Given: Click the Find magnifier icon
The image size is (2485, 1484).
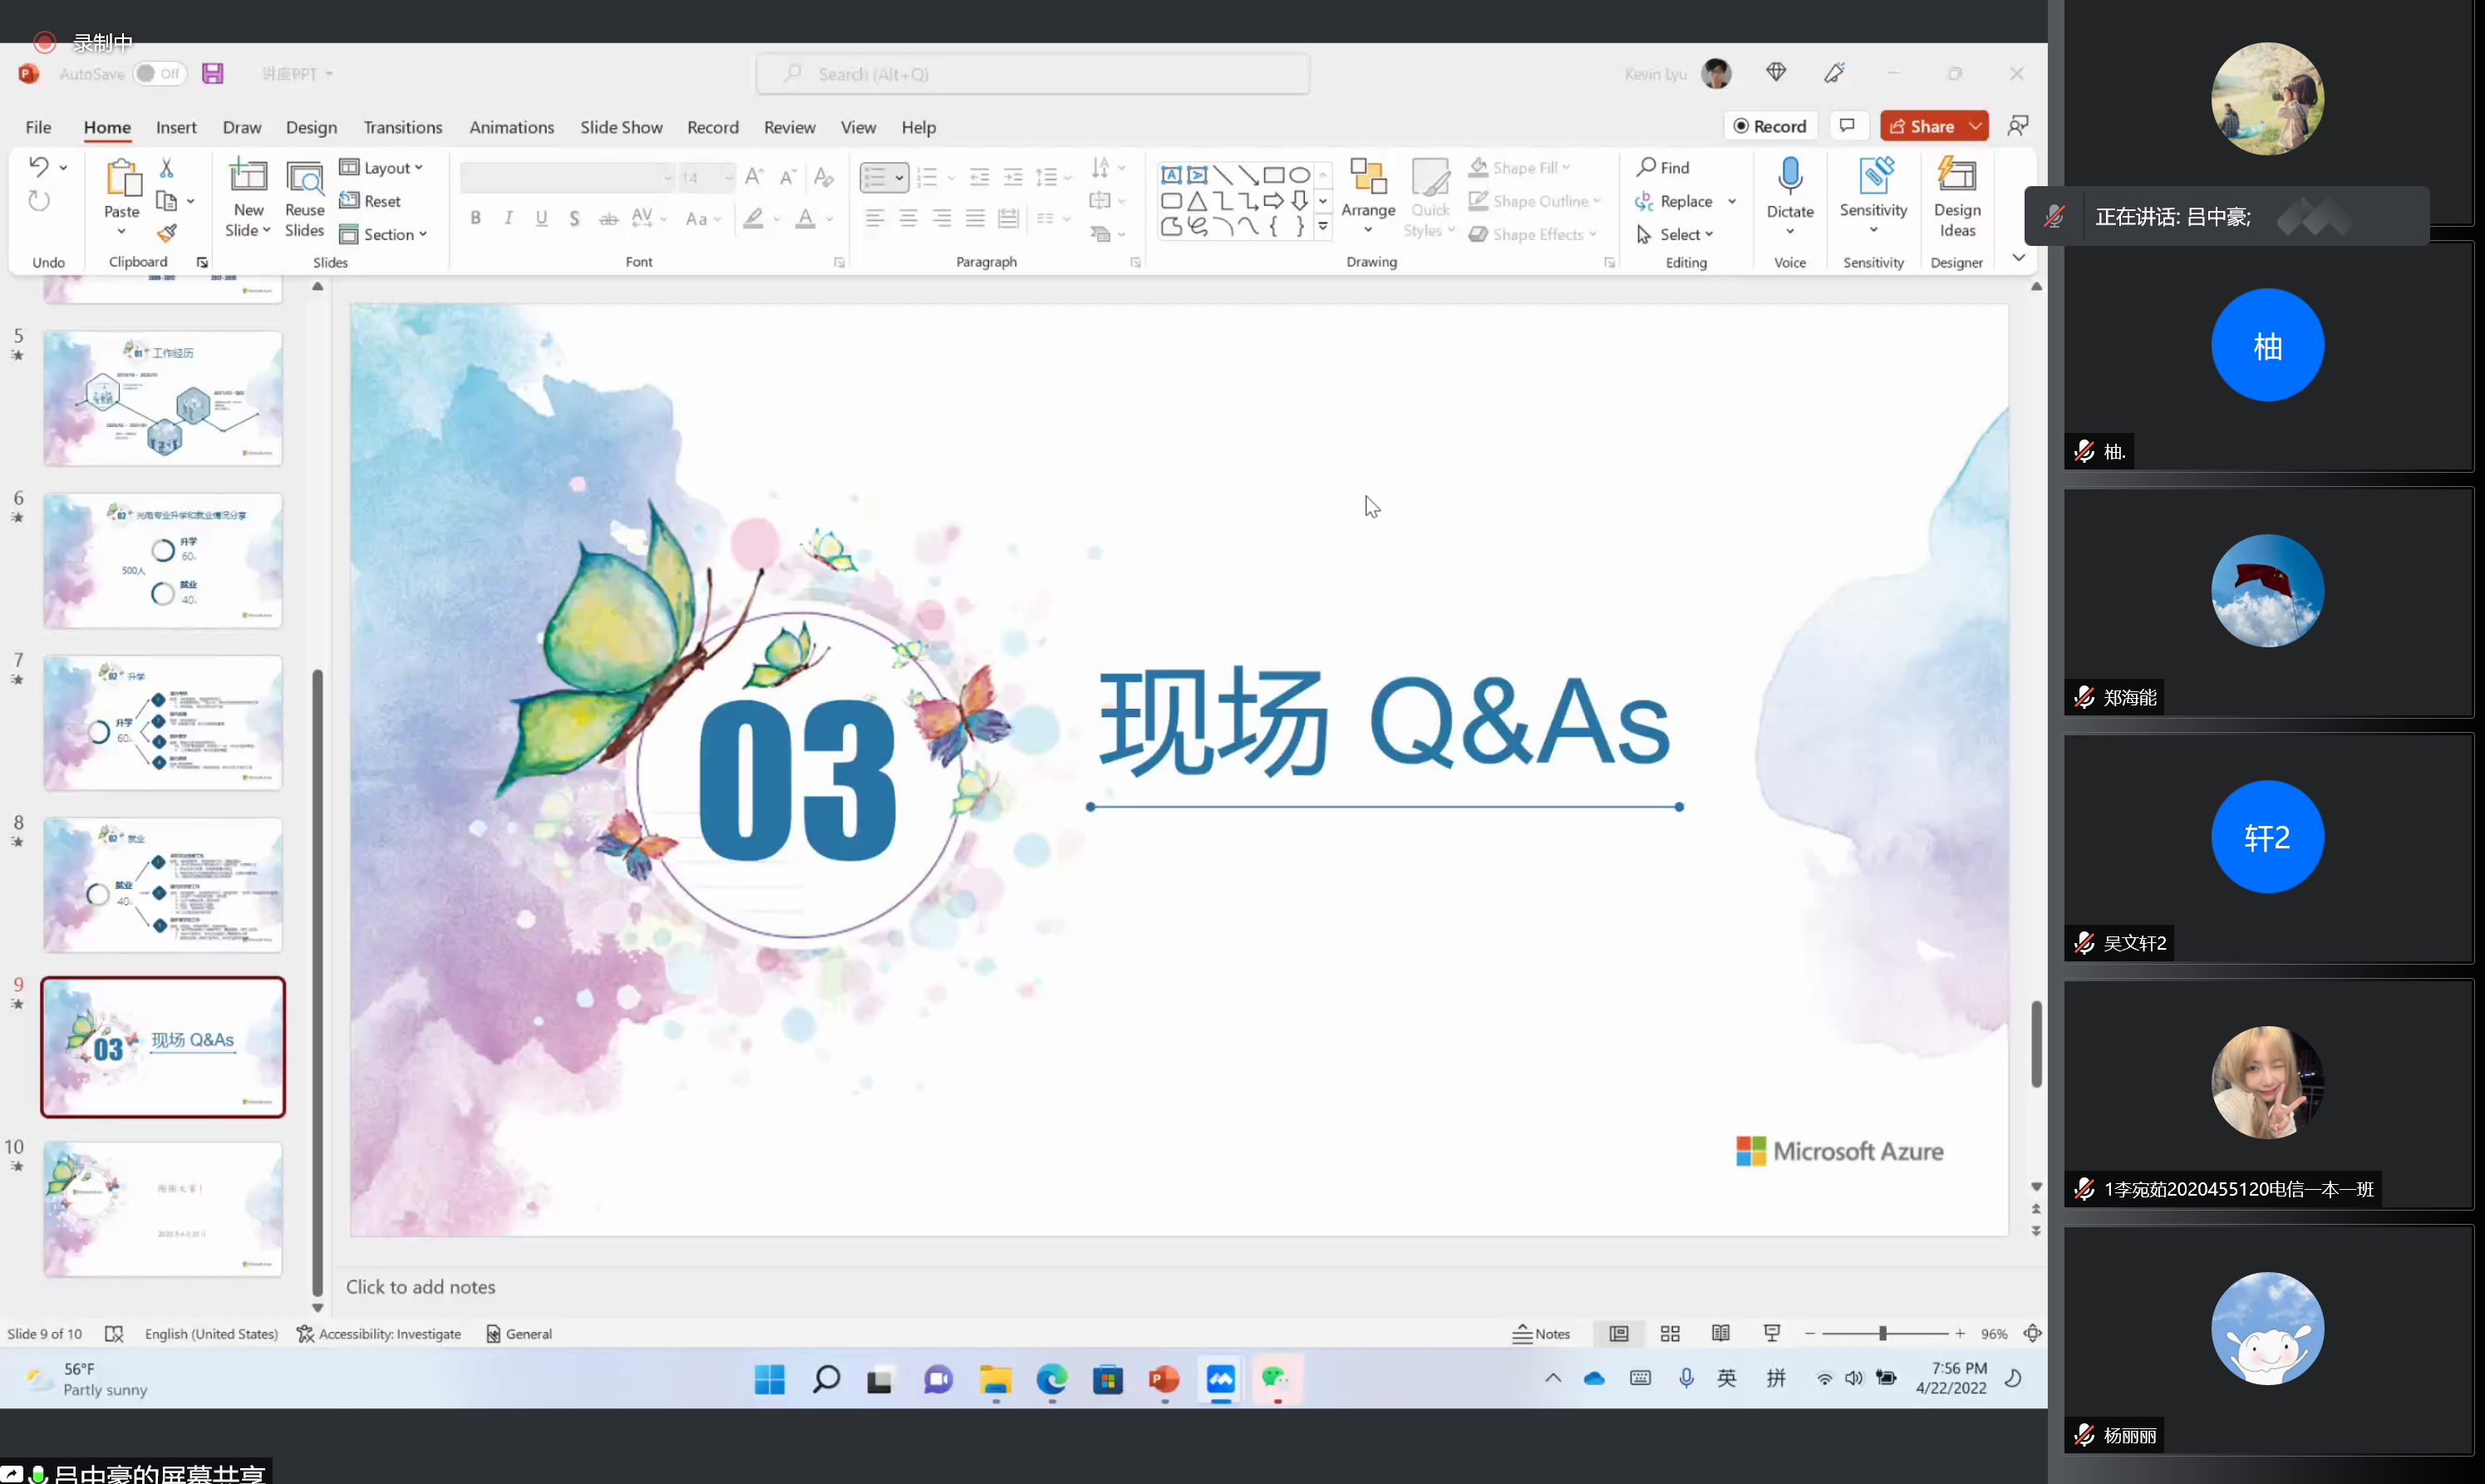Looking at the screenshot, I should coord(1646,167).
